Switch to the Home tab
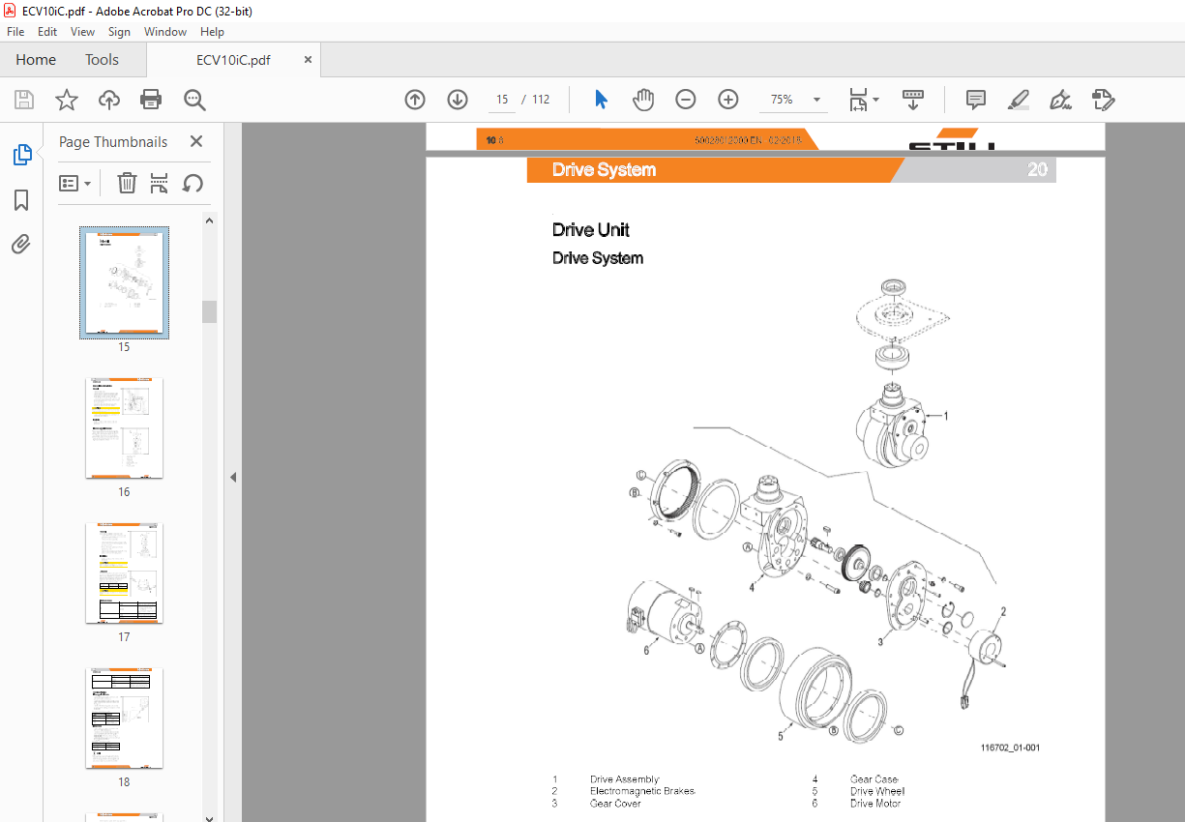Screen dimensions: 1185x822 (36, 60)
